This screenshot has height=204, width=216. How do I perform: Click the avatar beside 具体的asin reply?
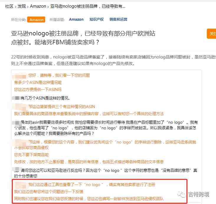tap(17, 123)
